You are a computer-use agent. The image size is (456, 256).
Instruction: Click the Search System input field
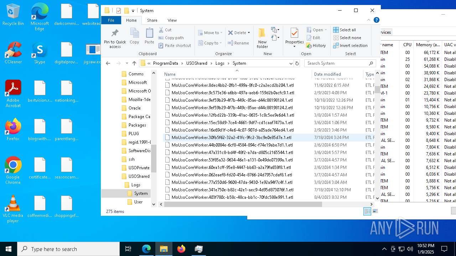(x=340, y=63)
